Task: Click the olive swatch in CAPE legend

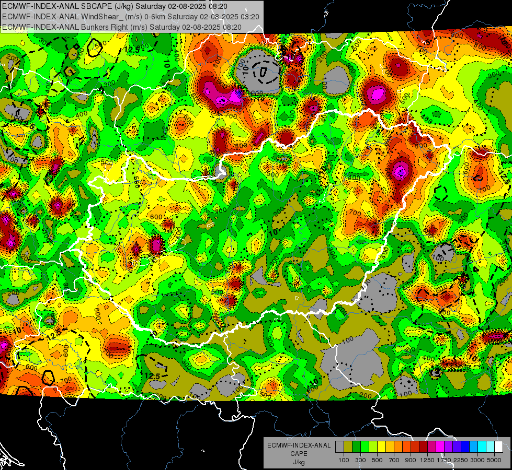Action: [348, 447]
